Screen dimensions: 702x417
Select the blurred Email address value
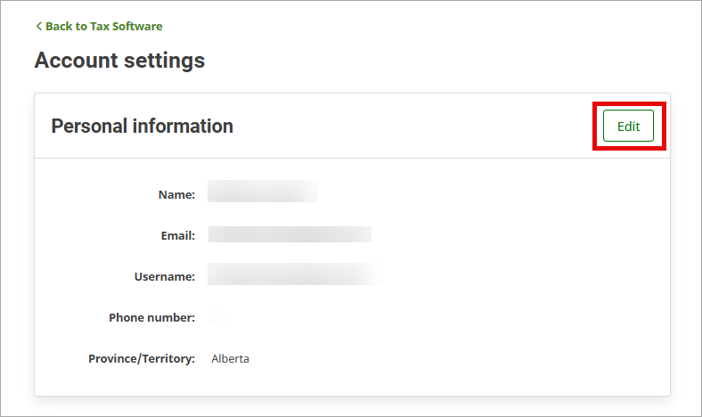(x=290, y=234)
